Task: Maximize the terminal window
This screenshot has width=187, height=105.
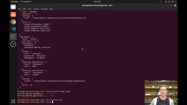Action: pos(171,6)
